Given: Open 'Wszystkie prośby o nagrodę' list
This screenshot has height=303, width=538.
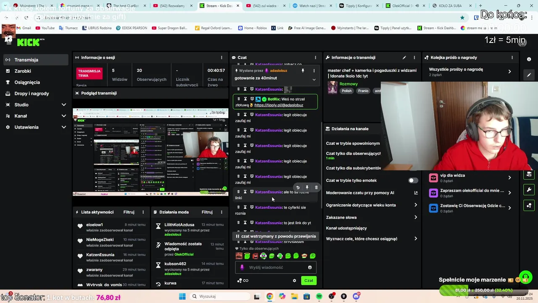Looking at the screenshot, I should pos(471,72).
